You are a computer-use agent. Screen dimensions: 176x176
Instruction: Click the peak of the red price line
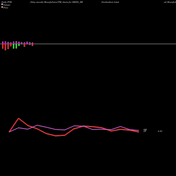click(x=19, y=118)
